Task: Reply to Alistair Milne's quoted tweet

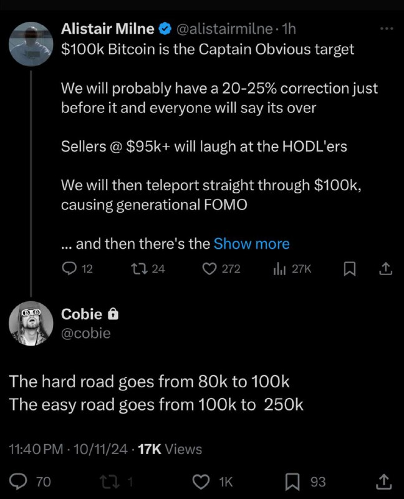Action: coord(69,269)
